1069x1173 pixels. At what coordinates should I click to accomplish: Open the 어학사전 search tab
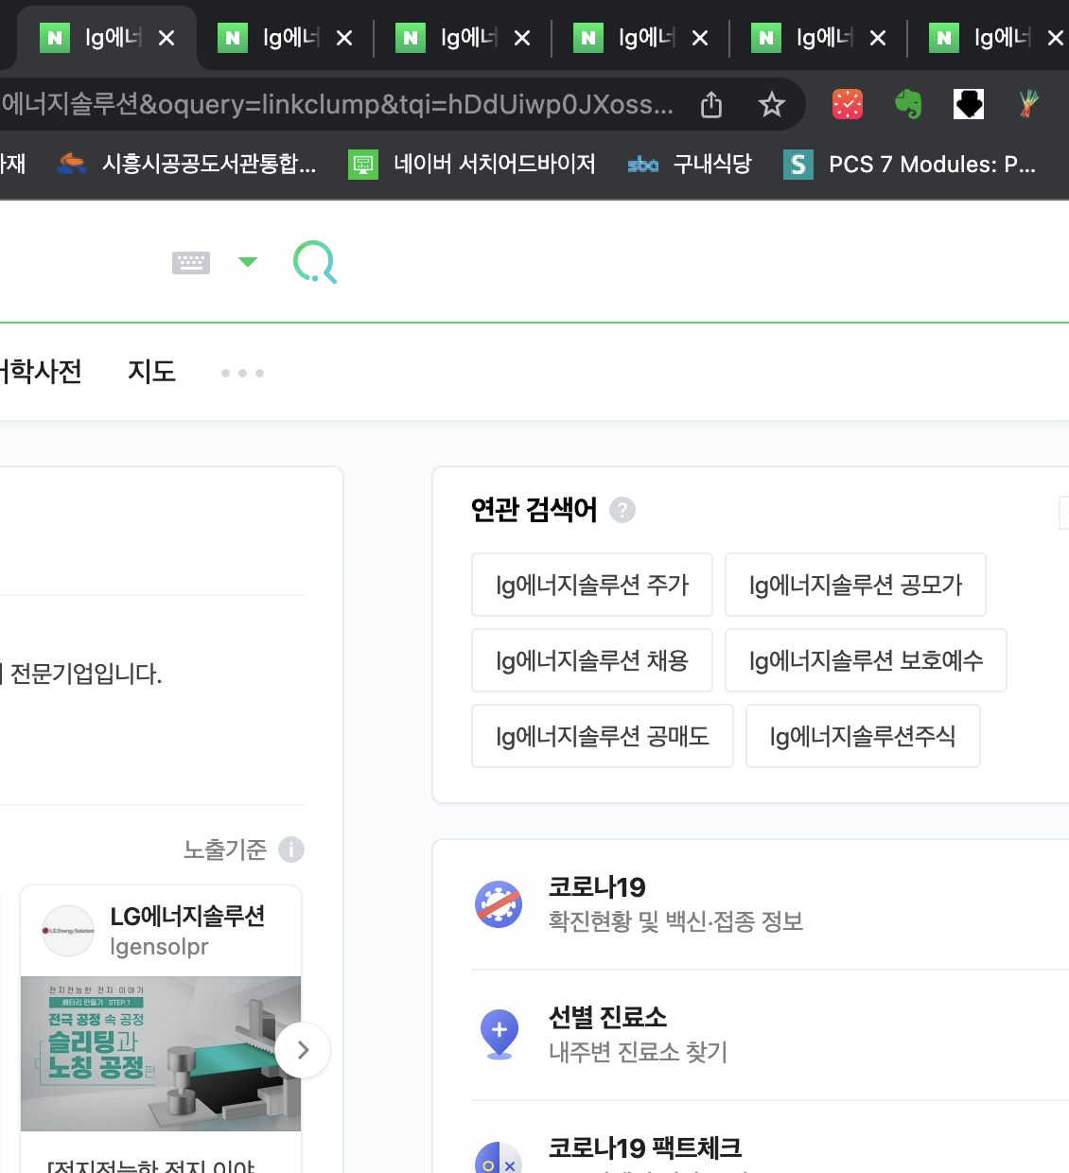[x=41, y=371]
